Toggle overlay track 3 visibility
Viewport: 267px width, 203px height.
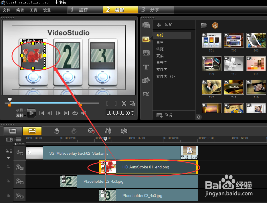[19, 196]
